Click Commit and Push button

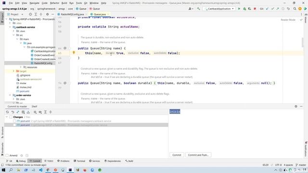pos(198,155)
